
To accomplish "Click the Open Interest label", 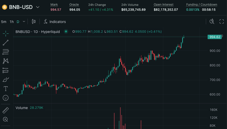I will [164, 5].
